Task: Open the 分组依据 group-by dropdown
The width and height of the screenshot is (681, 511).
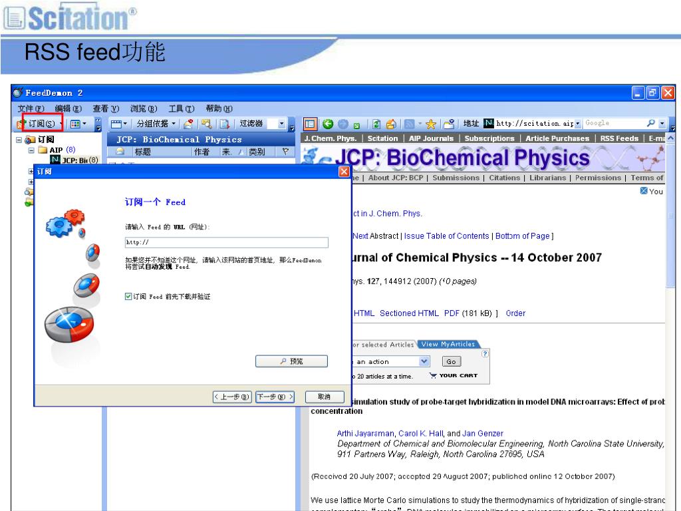Action: click(x=156, y=124)
